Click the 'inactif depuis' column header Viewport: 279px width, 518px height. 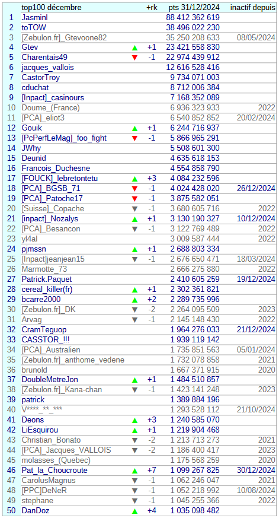tap(253, 8)
